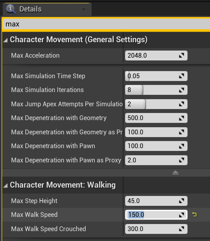The height and width of the screenshot is (241, 210).
Task: Click the spin arrow icon in Max Acceleration
Action: (x=182, y=55)
